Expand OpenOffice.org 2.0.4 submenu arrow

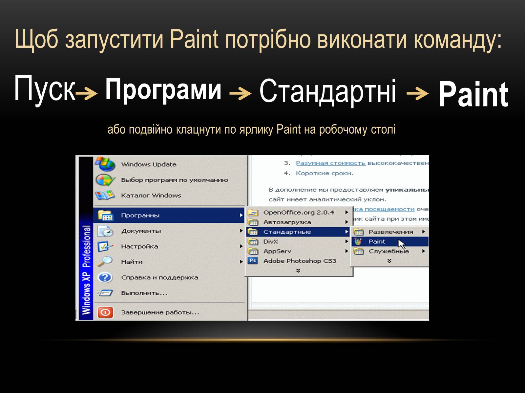pyautogui.click(x=346, y=212)
